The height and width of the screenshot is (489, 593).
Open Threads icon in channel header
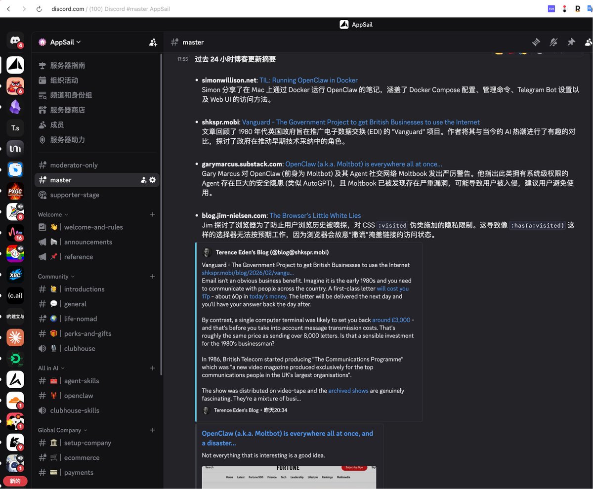536,42
